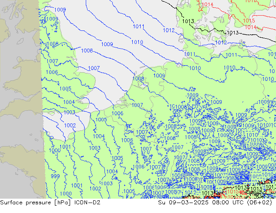The width and height of the screenshot is (276, 213).
Task: Click the '1002' label over the English Channel
Action: [x=70, y=126]
